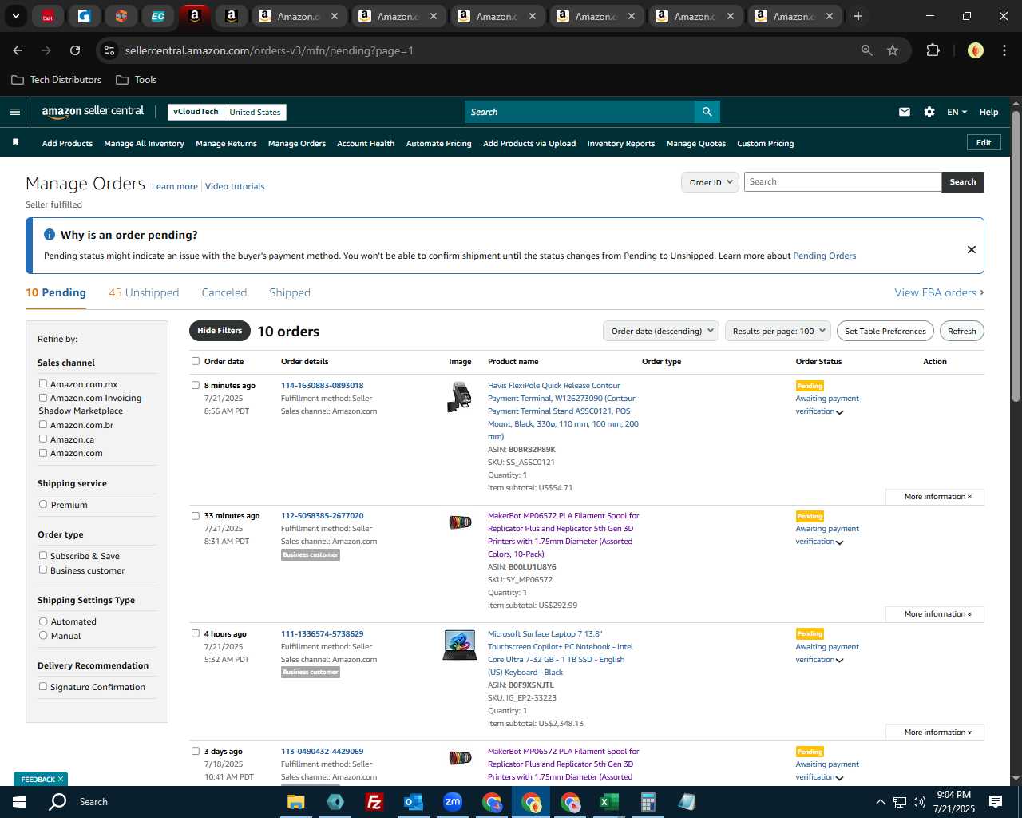This screenshot has width=1022, height=818.
Task: Check the Business customer order type
Action: [x=43, y=570]
